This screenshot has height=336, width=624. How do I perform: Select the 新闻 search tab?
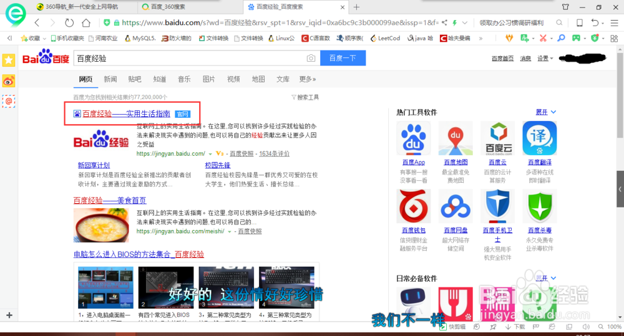coord(110,79)
